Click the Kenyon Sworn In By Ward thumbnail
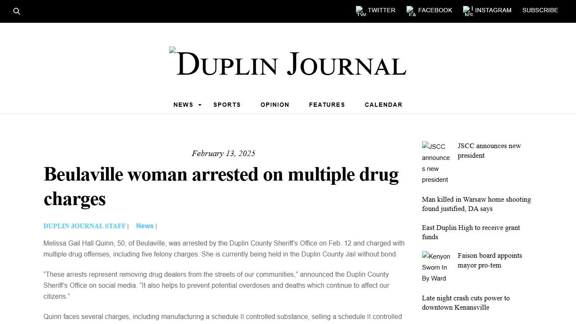576x324 pixels. 436,267
